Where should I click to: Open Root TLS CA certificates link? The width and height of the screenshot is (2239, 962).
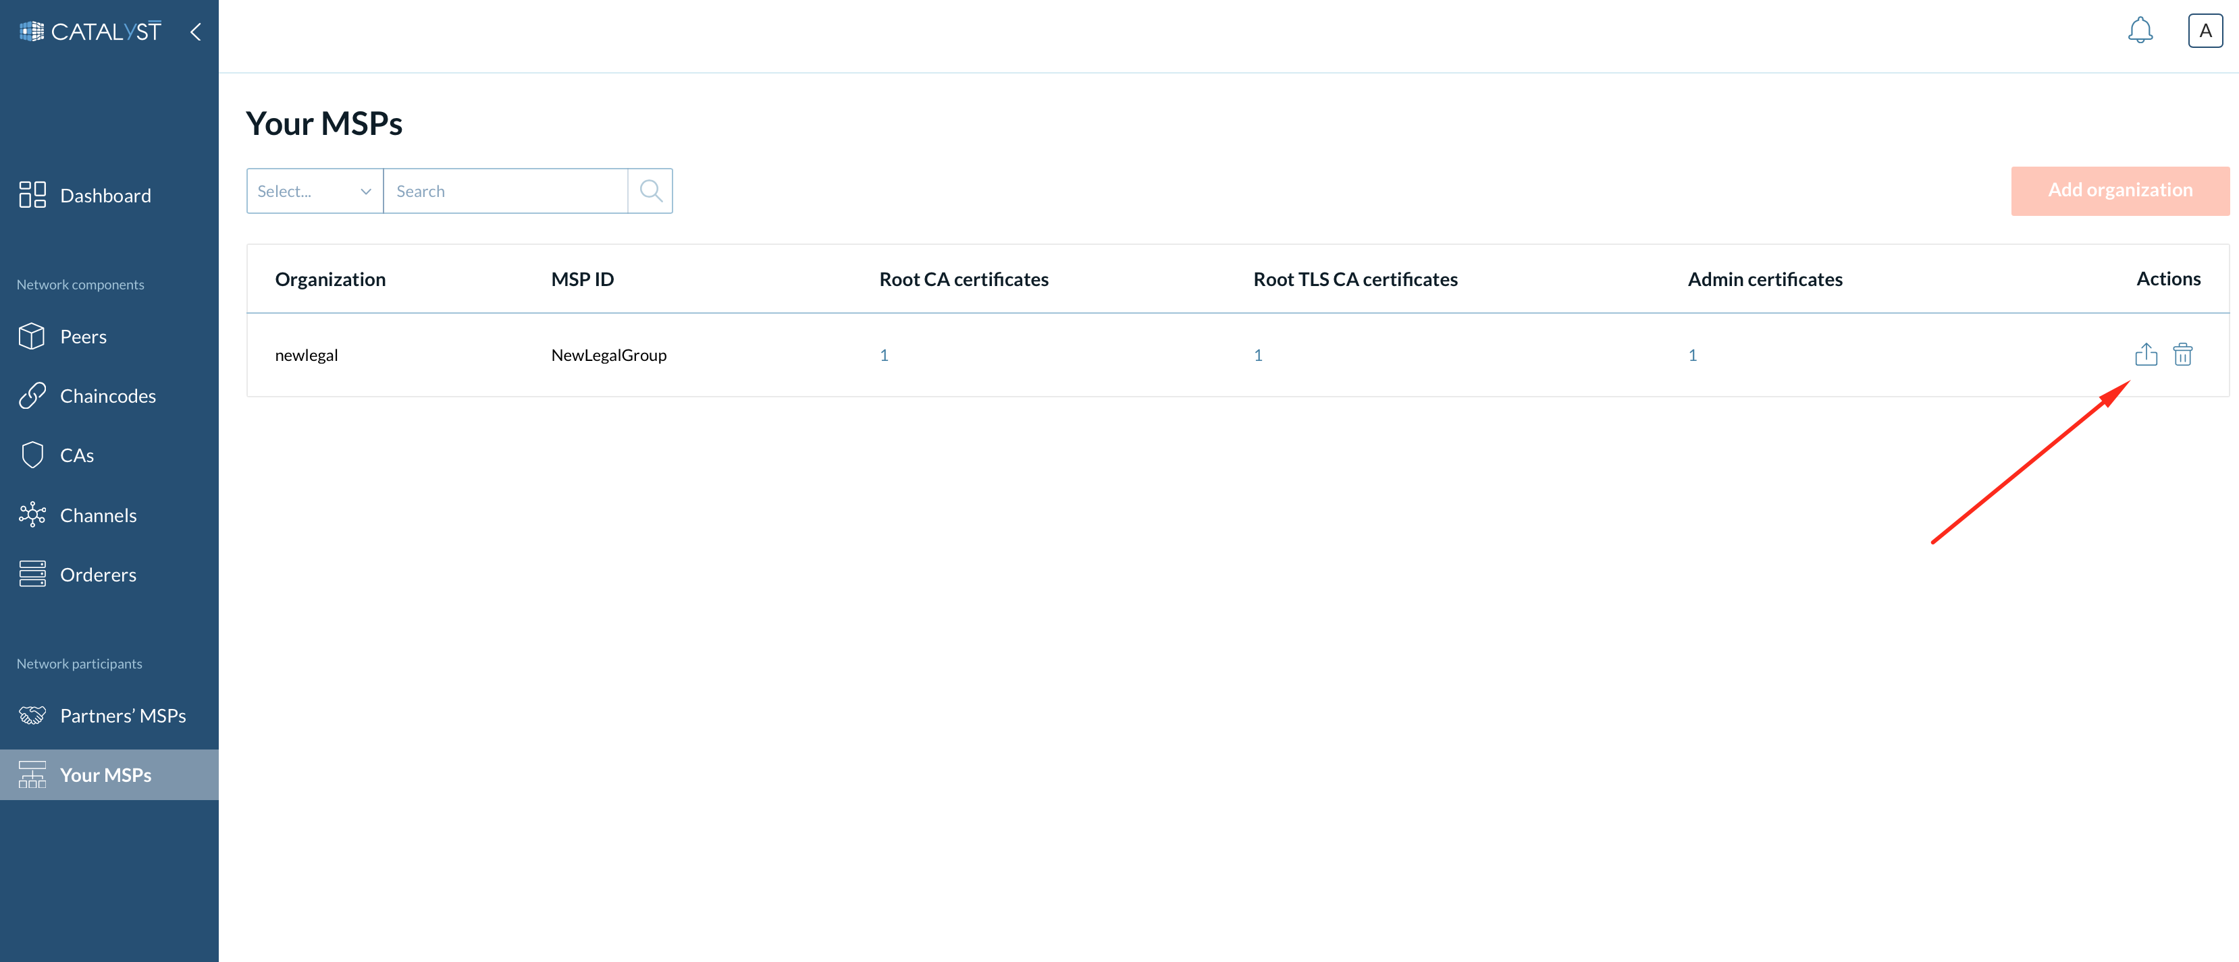pyautogui.click(x=1258, y=354)
